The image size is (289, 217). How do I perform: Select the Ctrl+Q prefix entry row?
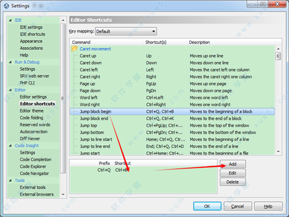[143, 170]
